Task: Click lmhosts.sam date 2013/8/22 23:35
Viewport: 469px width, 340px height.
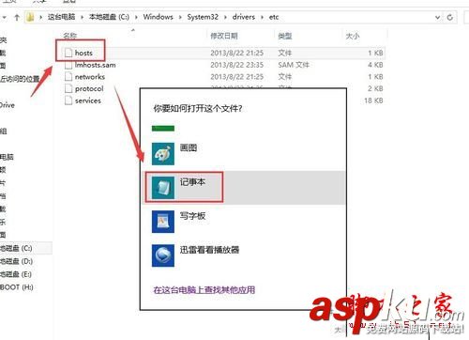Action: tap(237, 65)
